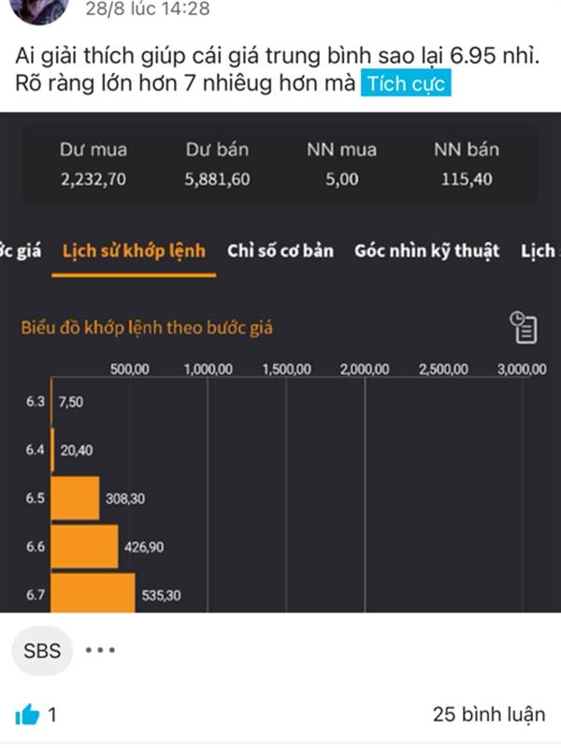Click the Dư bán value 5,881,60
The height and width of the screenshot is (748, 561).
(x=217, y=180)
